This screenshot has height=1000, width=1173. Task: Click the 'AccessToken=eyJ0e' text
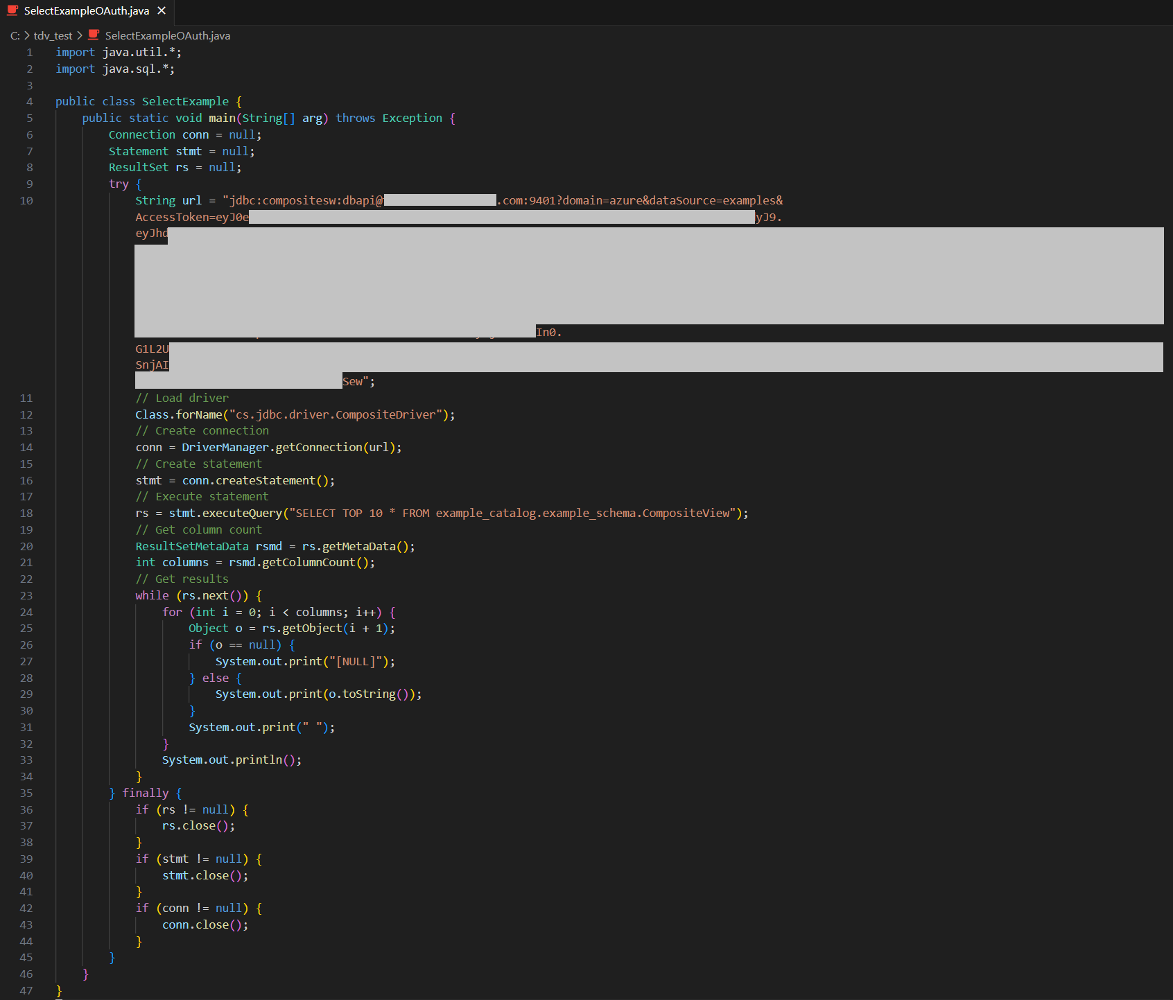click(x=192, y=218)
